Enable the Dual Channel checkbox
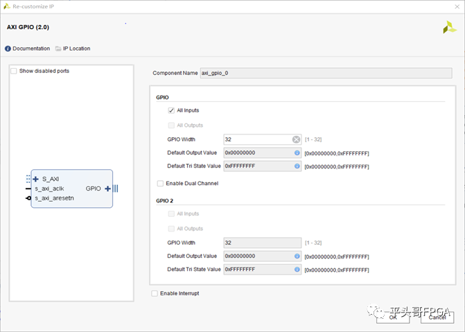 coord(160,184)
